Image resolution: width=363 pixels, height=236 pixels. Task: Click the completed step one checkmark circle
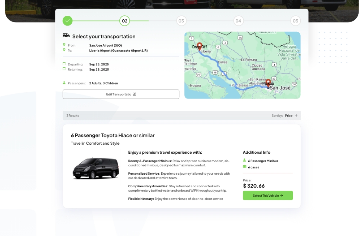coord(68,21)
